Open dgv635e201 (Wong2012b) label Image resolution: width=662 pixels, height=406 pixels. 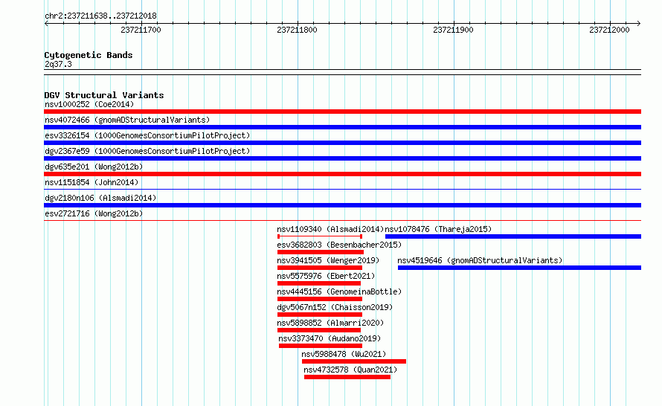click(x=94, y=167)
